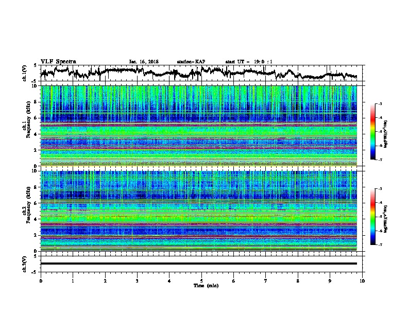Click the "9" tick on the time axis
This screenshot has height=315, width=408.
pyautogui.click(x=330, y=281)
